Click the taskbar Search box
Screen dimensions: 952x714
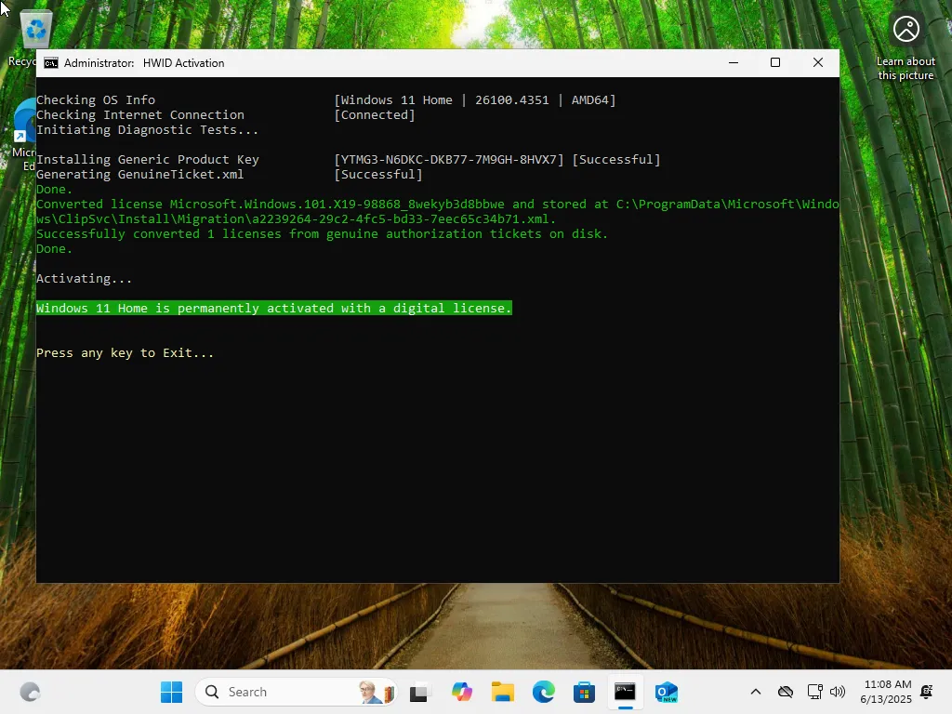tap(297, 692)
